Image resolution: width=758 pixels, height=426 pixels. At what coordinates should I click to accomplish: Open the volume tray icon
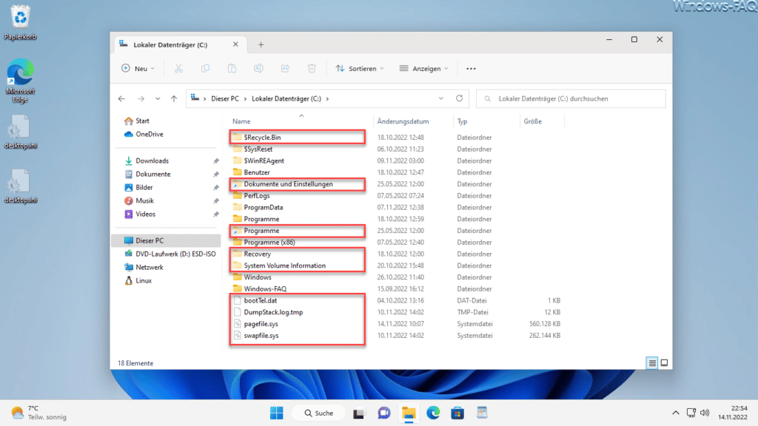[705, 413]
